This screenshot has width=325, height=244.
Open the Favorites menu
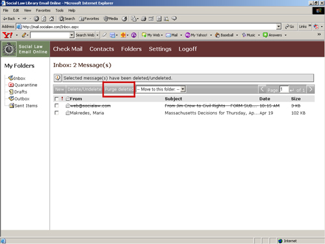tap(43, 10)
